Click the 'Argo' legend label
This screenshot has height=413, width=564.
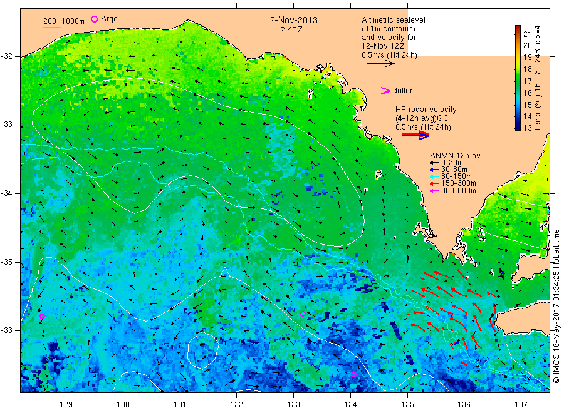tap(109, 19)
